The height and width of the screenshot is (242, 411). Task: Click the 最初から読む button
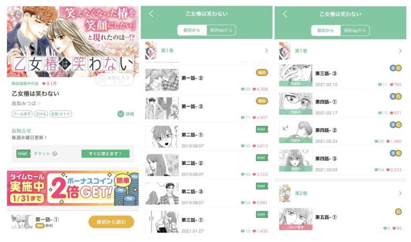[111, 222]
